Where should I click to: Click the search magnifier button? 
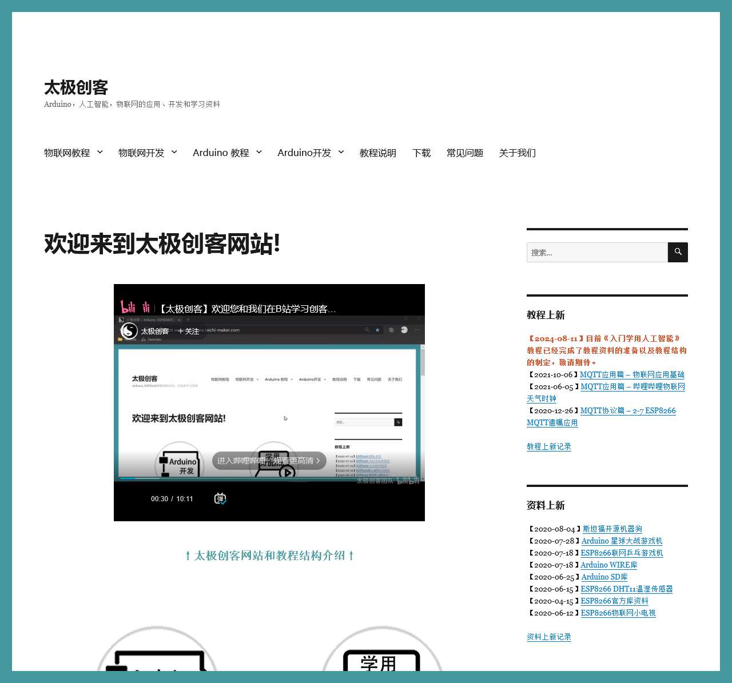(678, 252)
